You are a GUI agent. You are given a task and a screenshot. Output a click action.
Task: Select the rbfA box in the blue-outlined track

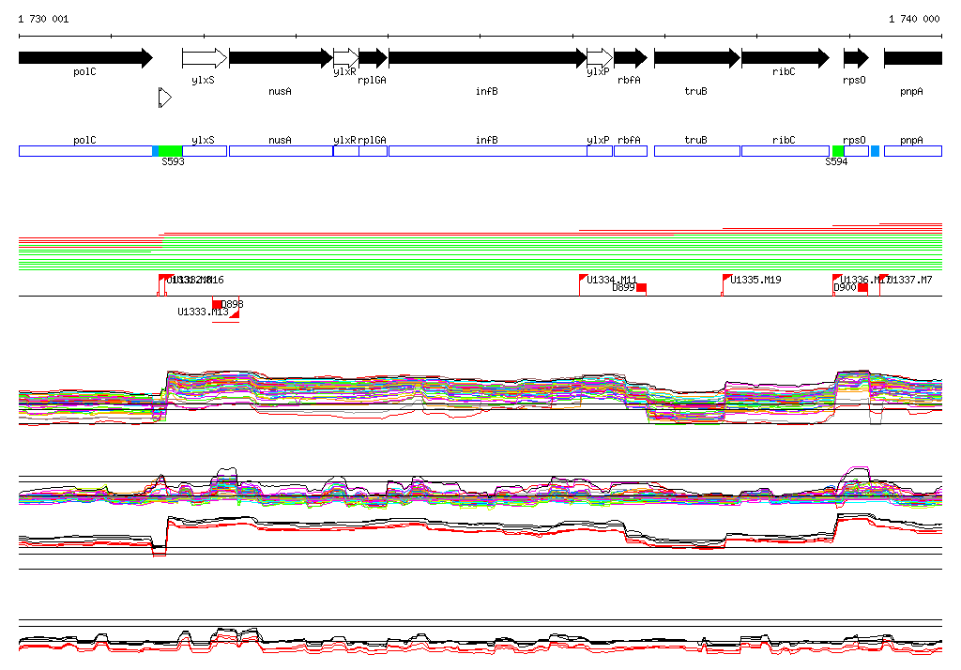pos(631,151)
